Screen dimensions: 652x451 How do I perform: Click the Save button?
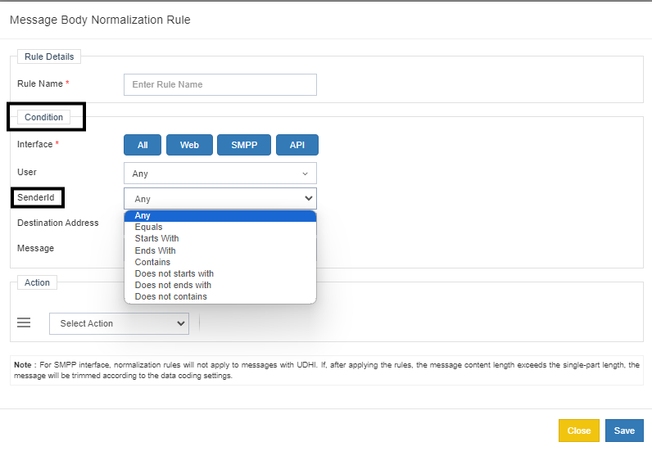(624, 431)
